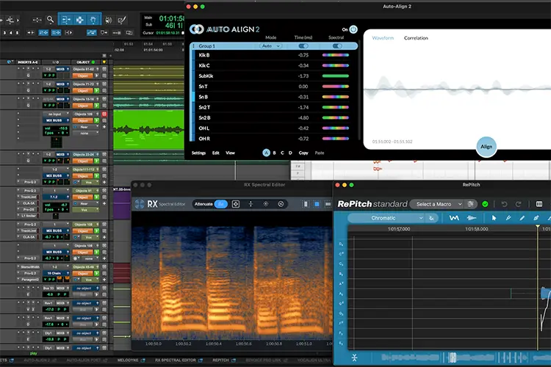Click the circled X icon in RX toolbar

coord(281,204)
